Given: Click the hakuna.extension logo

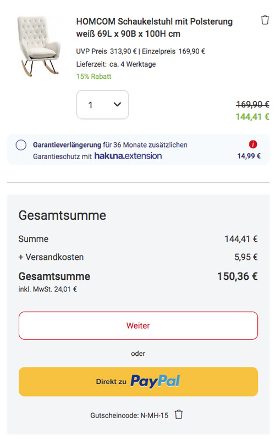Looking at the screenshot, I should tap(128, 156).
